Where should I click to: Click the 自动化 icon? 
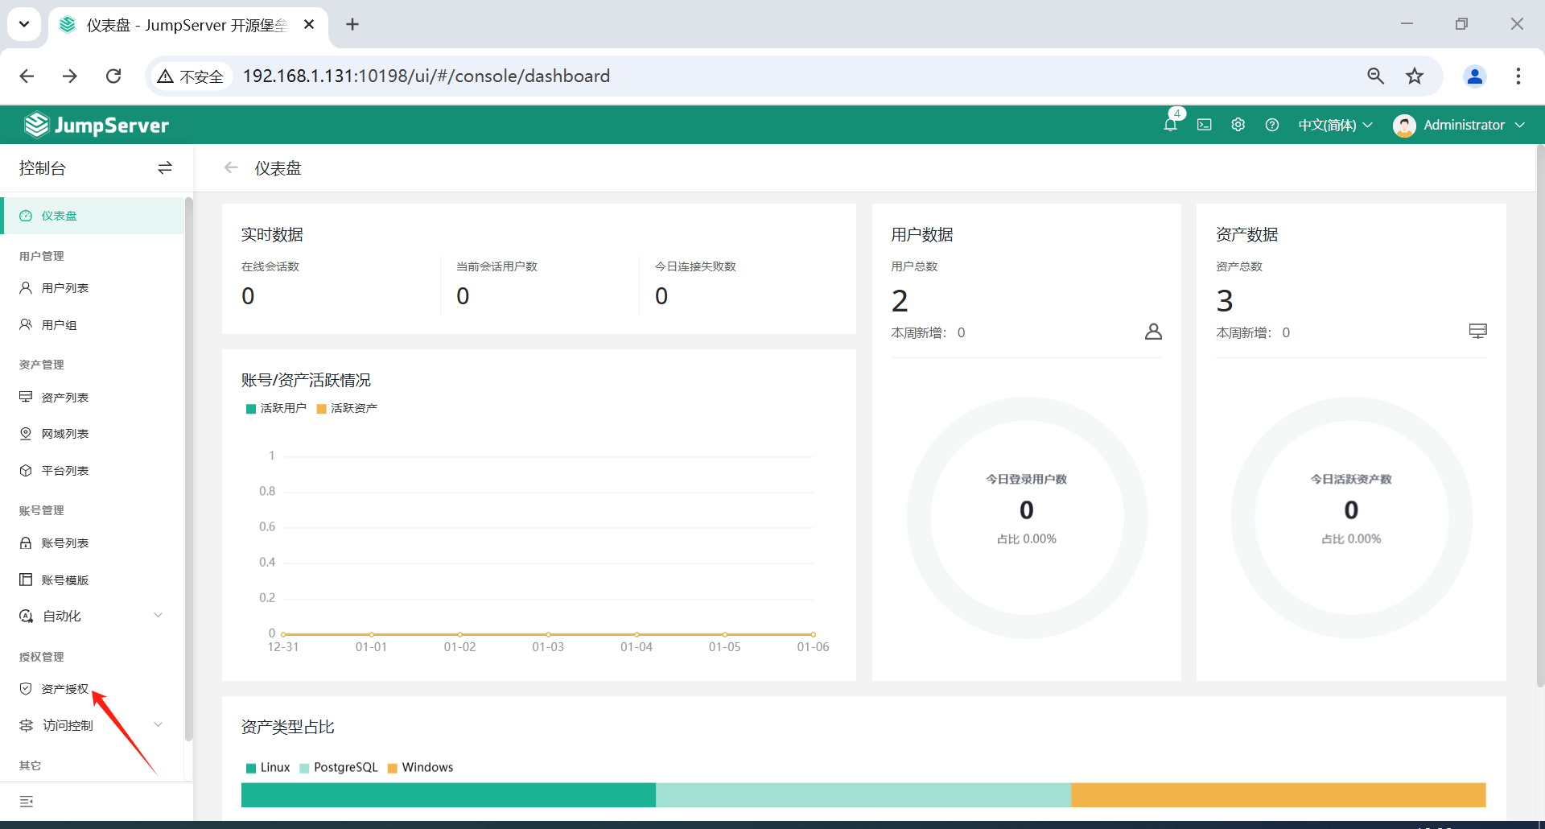pyautogui.click(x=26, y=616)
